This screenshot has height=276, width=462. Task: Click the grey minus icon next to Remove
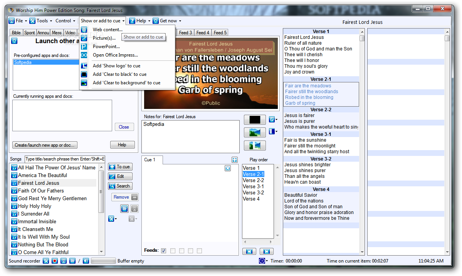(x=134, y=197)
